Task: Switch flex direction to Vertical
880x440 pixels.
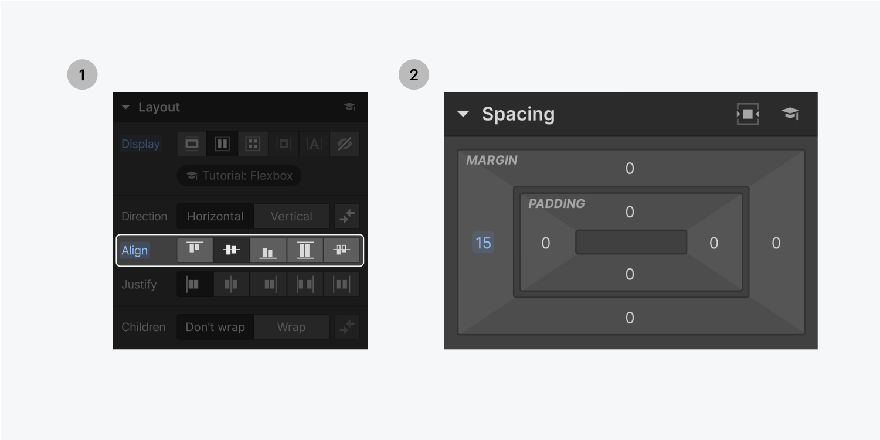Action: click(x=292, y=216)
